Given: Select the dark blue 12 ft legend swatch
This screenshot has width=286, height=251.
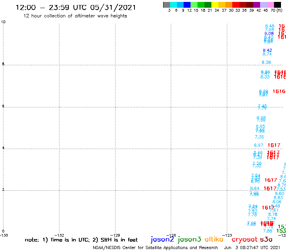Looking at the screenshot, I should click(187, 5).
